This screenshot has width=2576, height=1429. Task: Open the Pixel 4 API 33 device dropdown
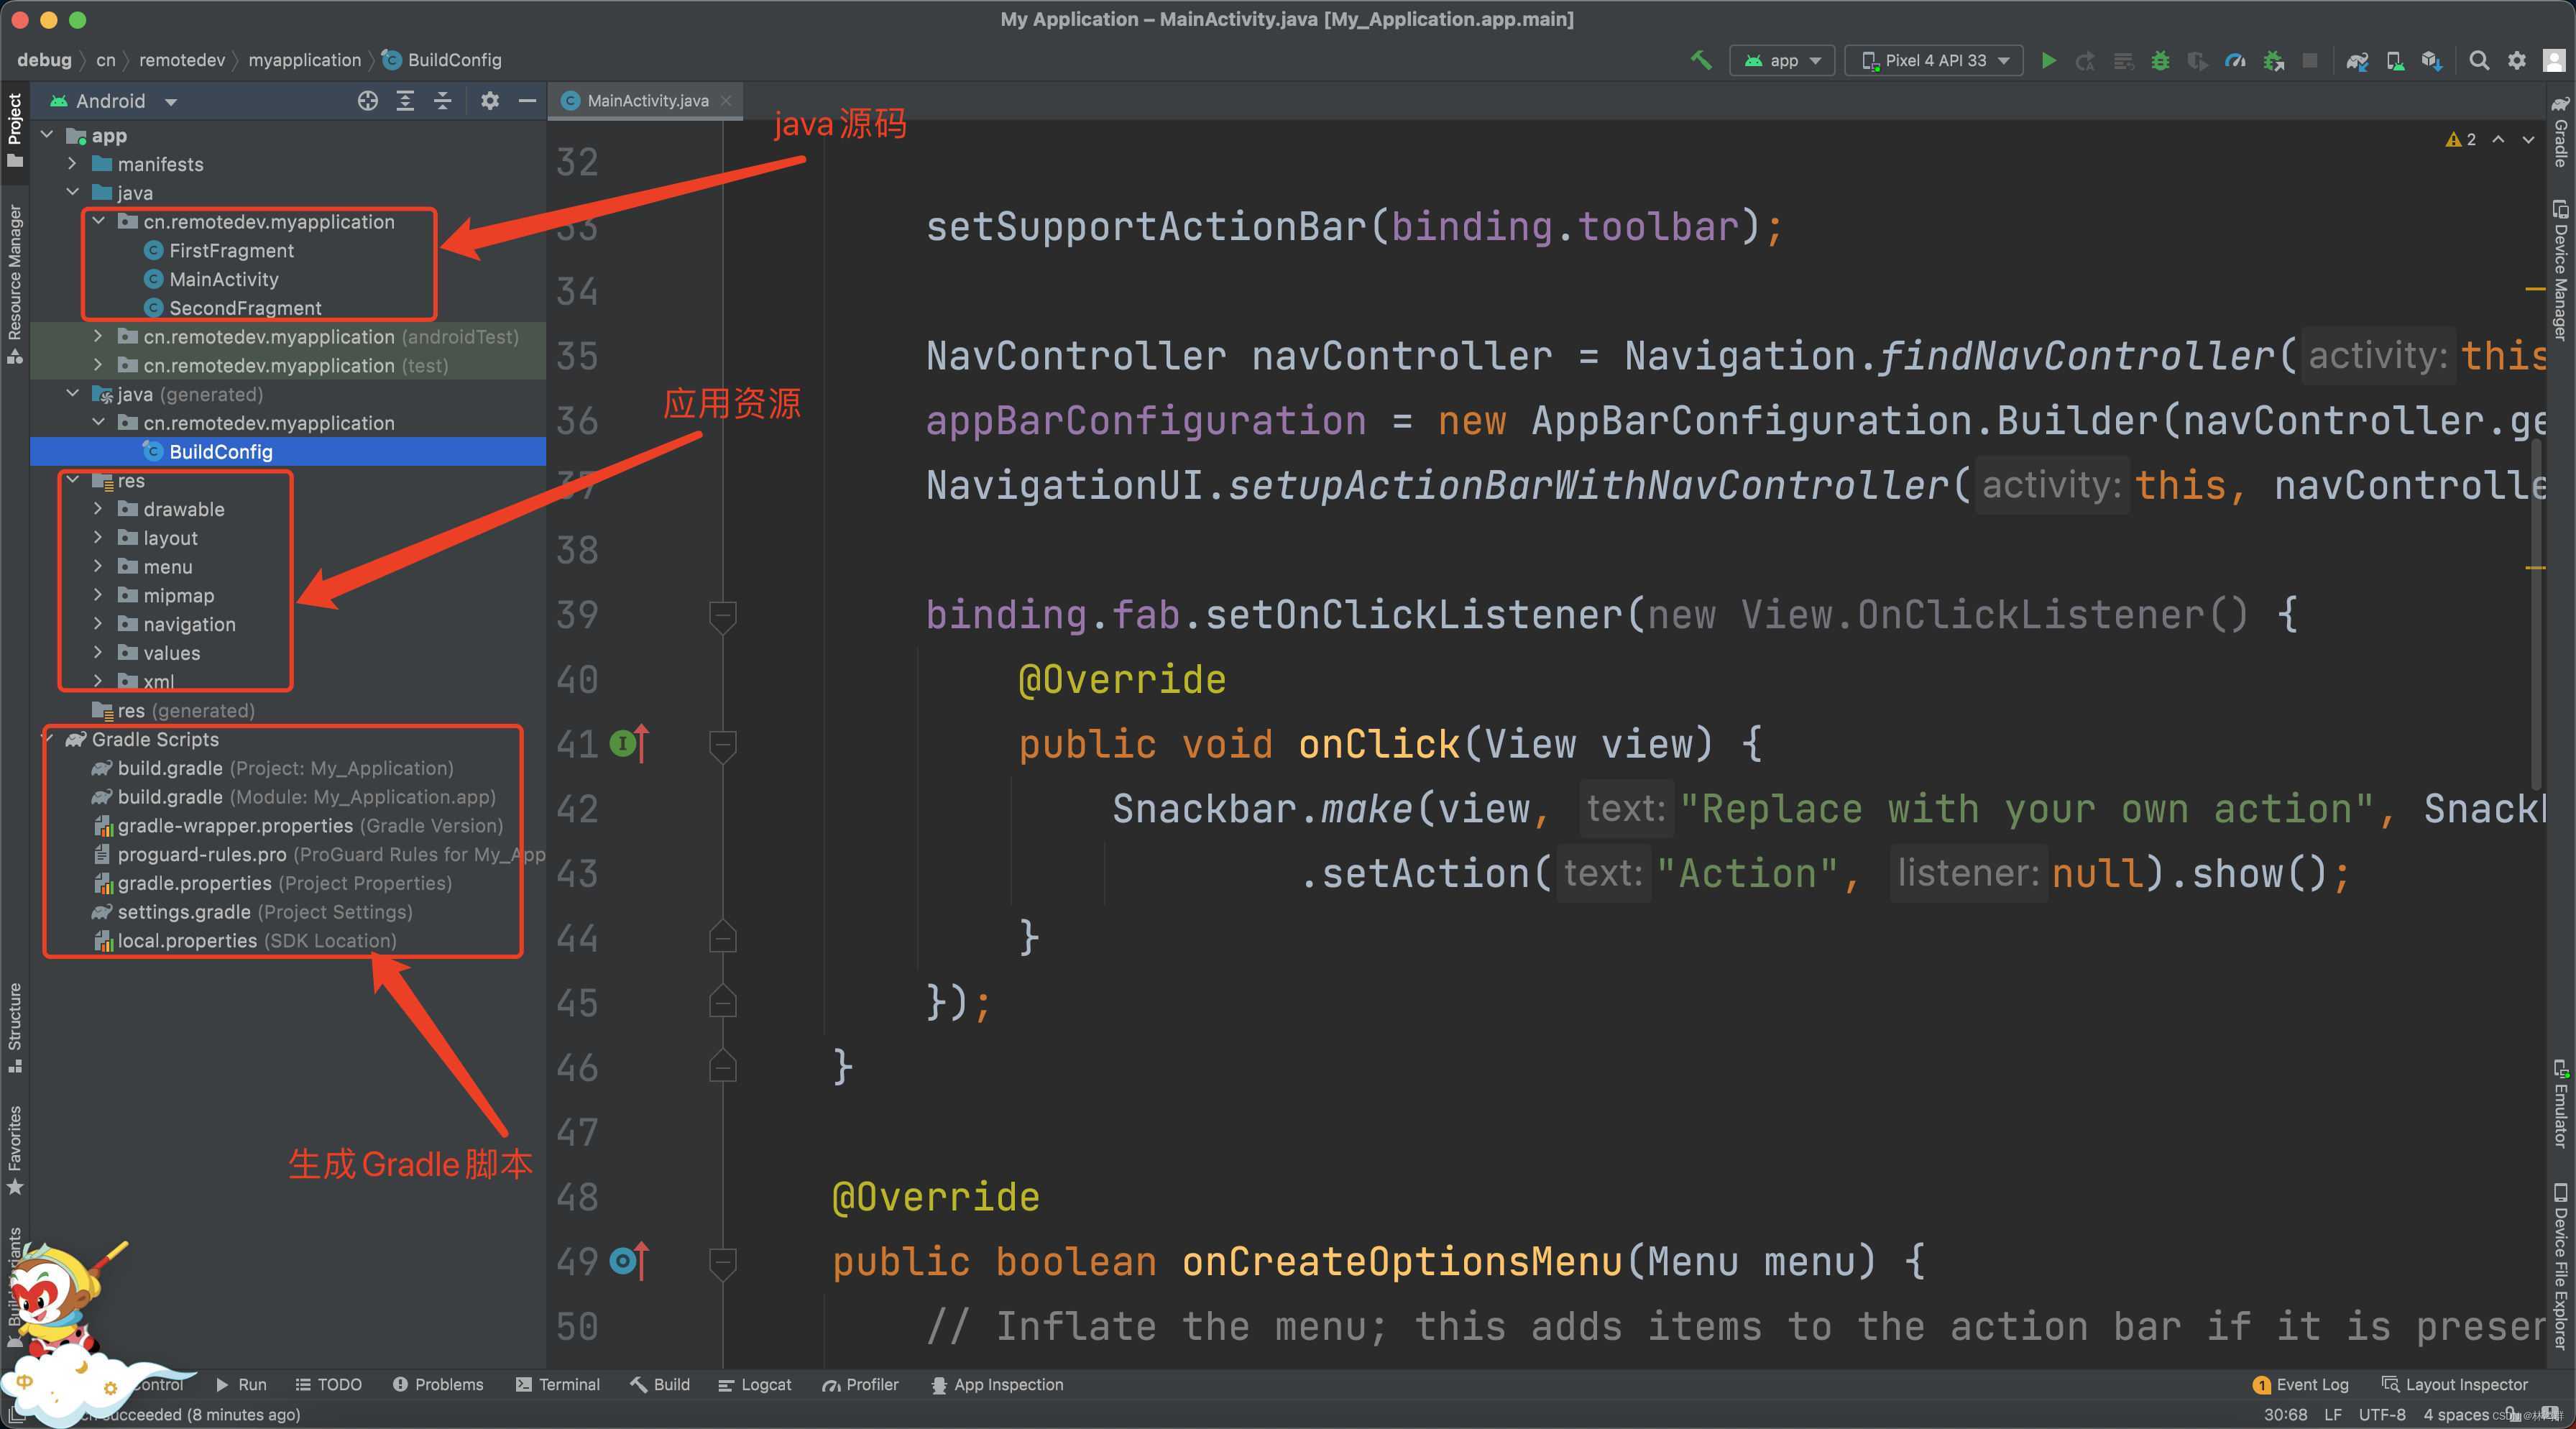point(1935,61)
